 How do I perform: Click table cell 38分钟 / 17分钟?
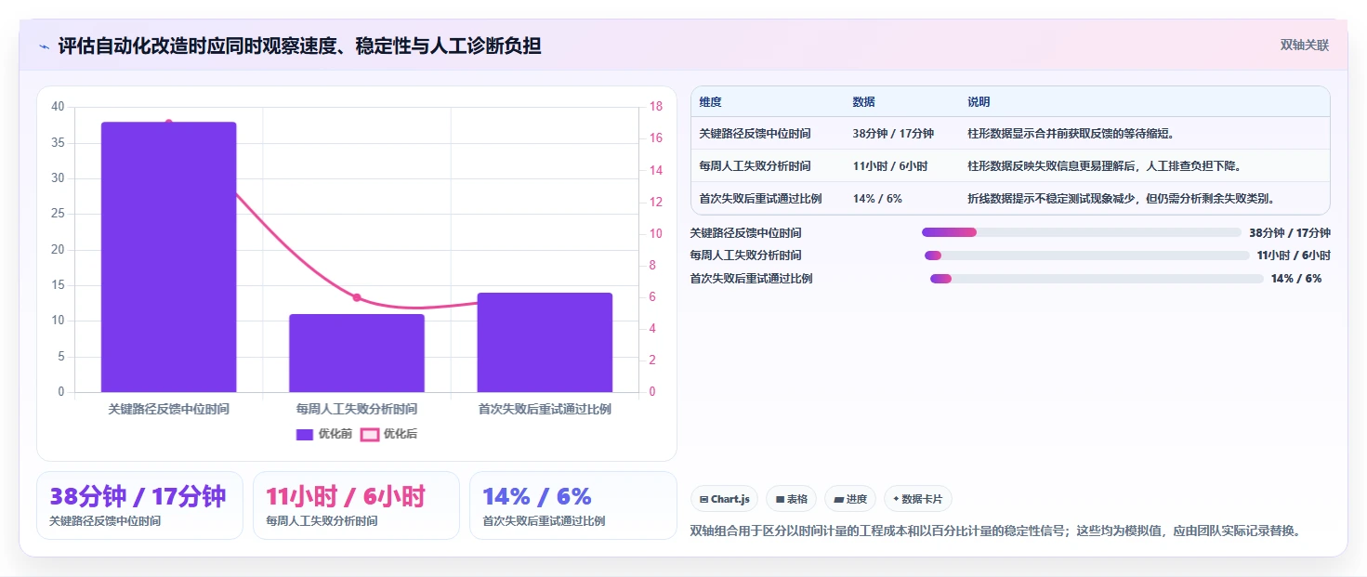pos(893,134)
